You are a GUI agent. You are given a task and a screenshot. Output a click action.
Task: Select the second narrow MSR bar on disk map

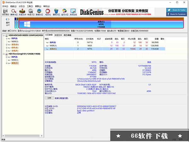[x=17, y=23]
